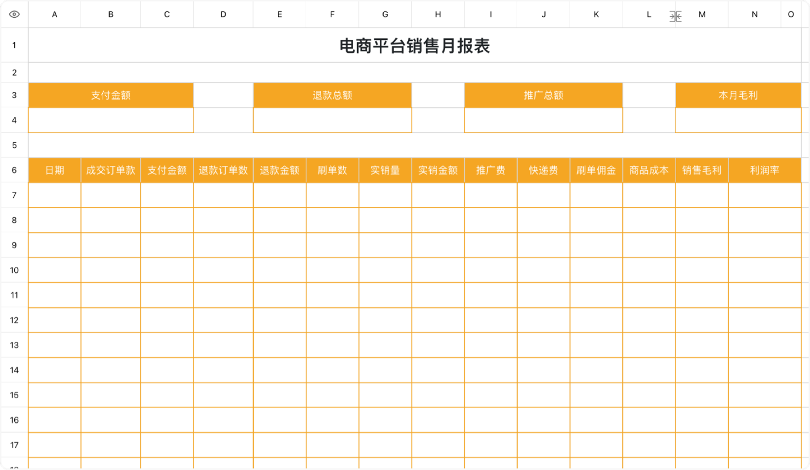Click the title 电商平台销售月报表
The height and width of the screenshot is (470, 810).
click(414, 46)
